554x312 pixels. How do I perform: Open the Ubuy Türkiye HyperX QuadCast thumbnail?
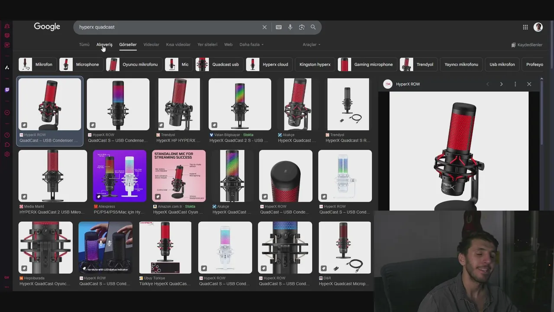tap(165, 247)
